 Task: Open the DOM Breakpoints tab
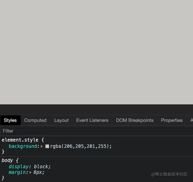click(135, 120)
